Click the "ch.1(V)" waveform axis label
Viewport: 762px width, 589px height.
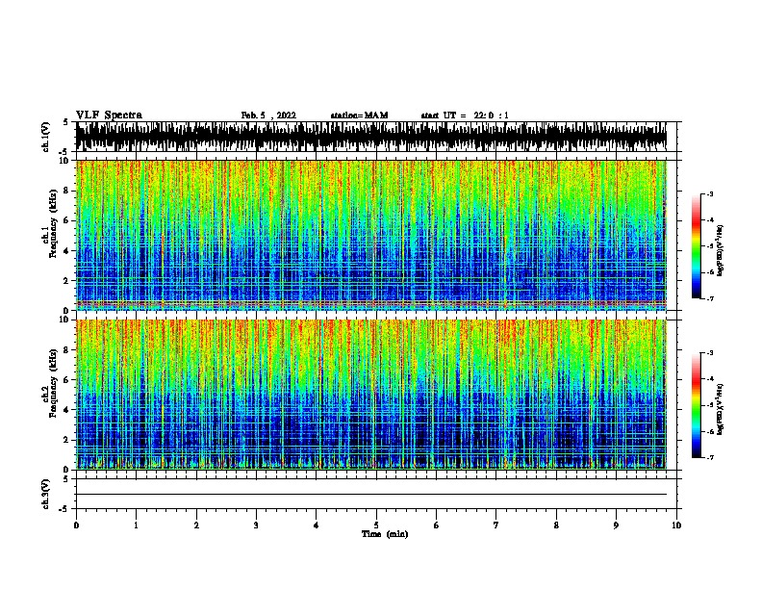[46, 137]
